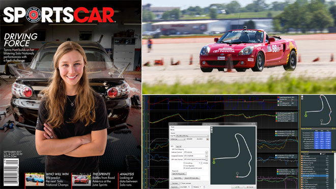This screenshot has width=336, height=189.
Task: Click the Rotation value field
Action: coord(201,187)
